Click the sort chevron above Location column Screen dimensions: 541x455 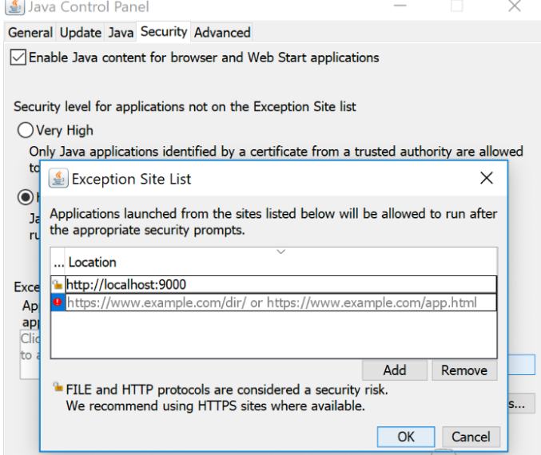tap(280, 251)
